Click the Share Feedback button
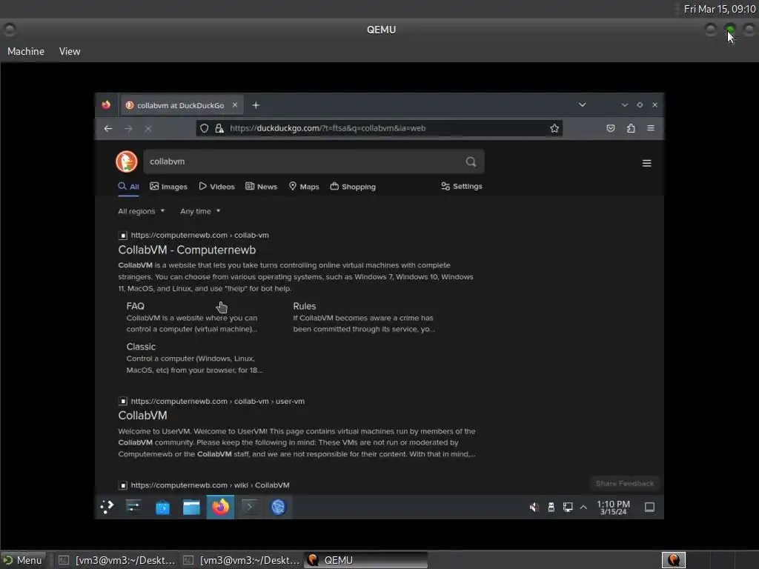 624,483
